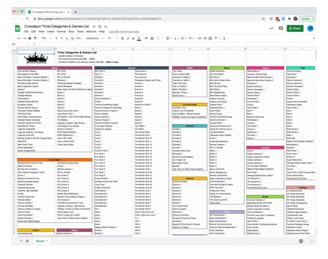Add a new sheet with the plus button
The height and width of the screenshot is (259, 328).
pyautogui.click(x=22, y=241)
